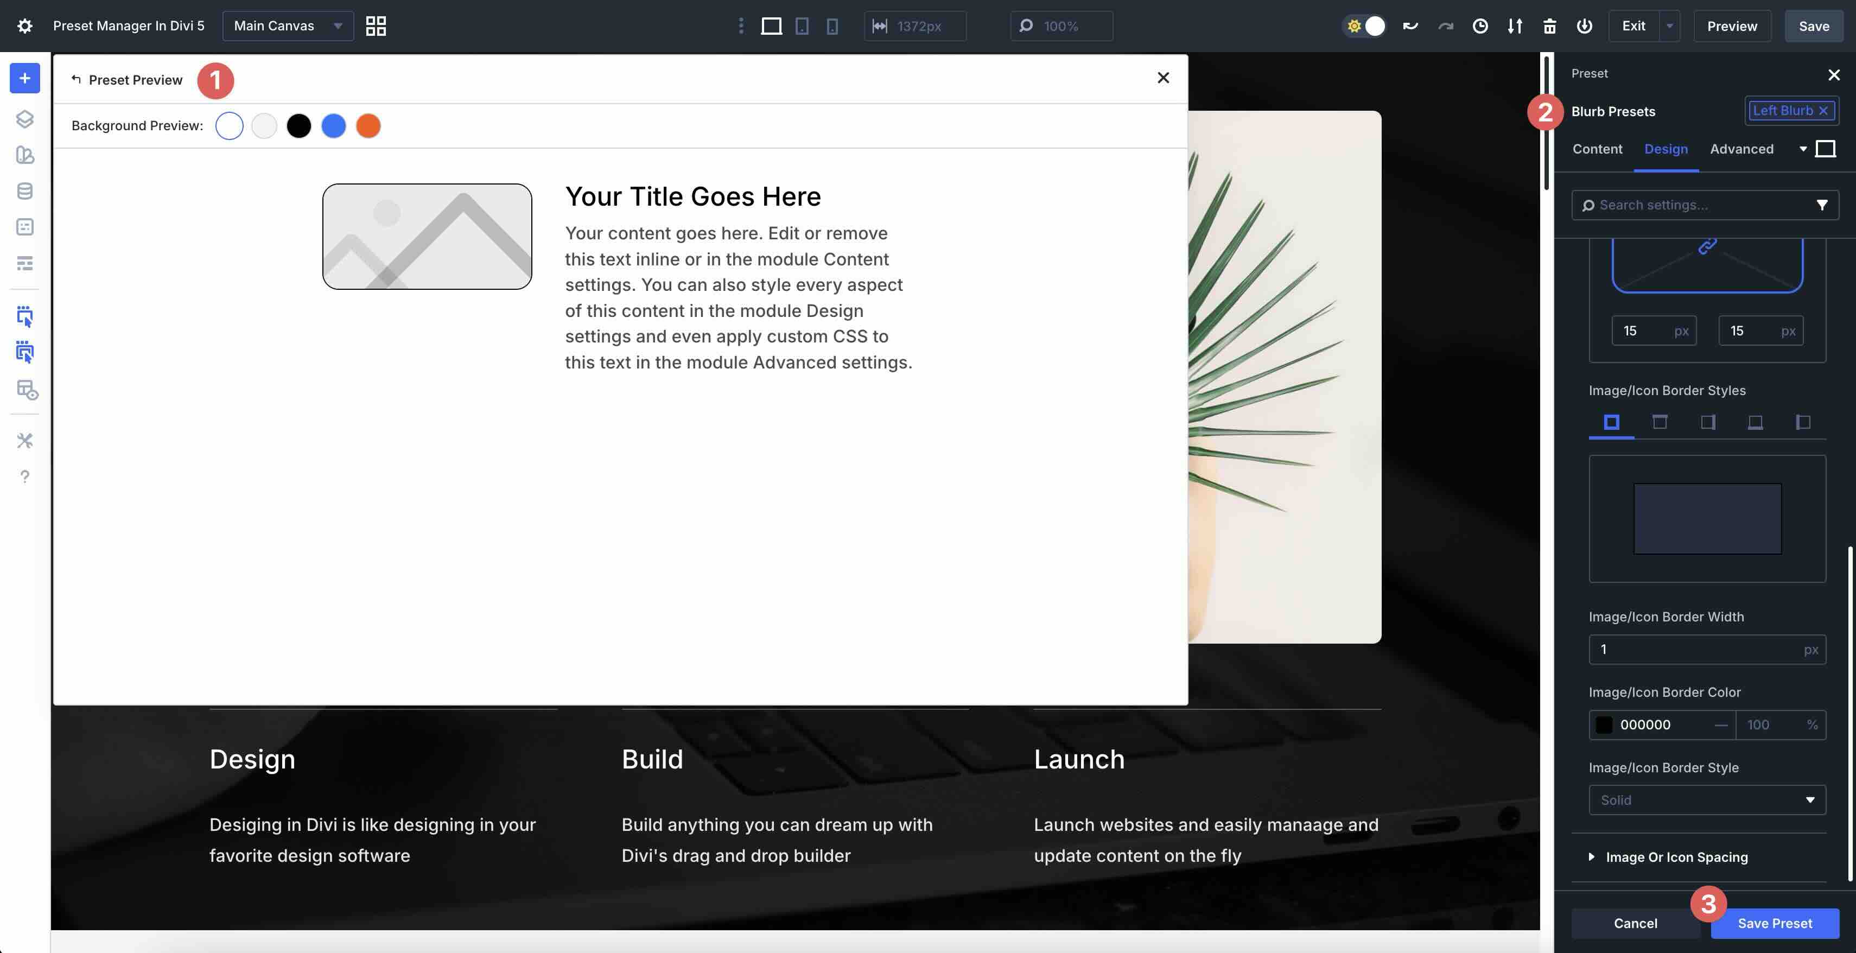Open the Main Canvas dropdown
This screenshot has width=1856, height=953.
click(x=288, y=26)
